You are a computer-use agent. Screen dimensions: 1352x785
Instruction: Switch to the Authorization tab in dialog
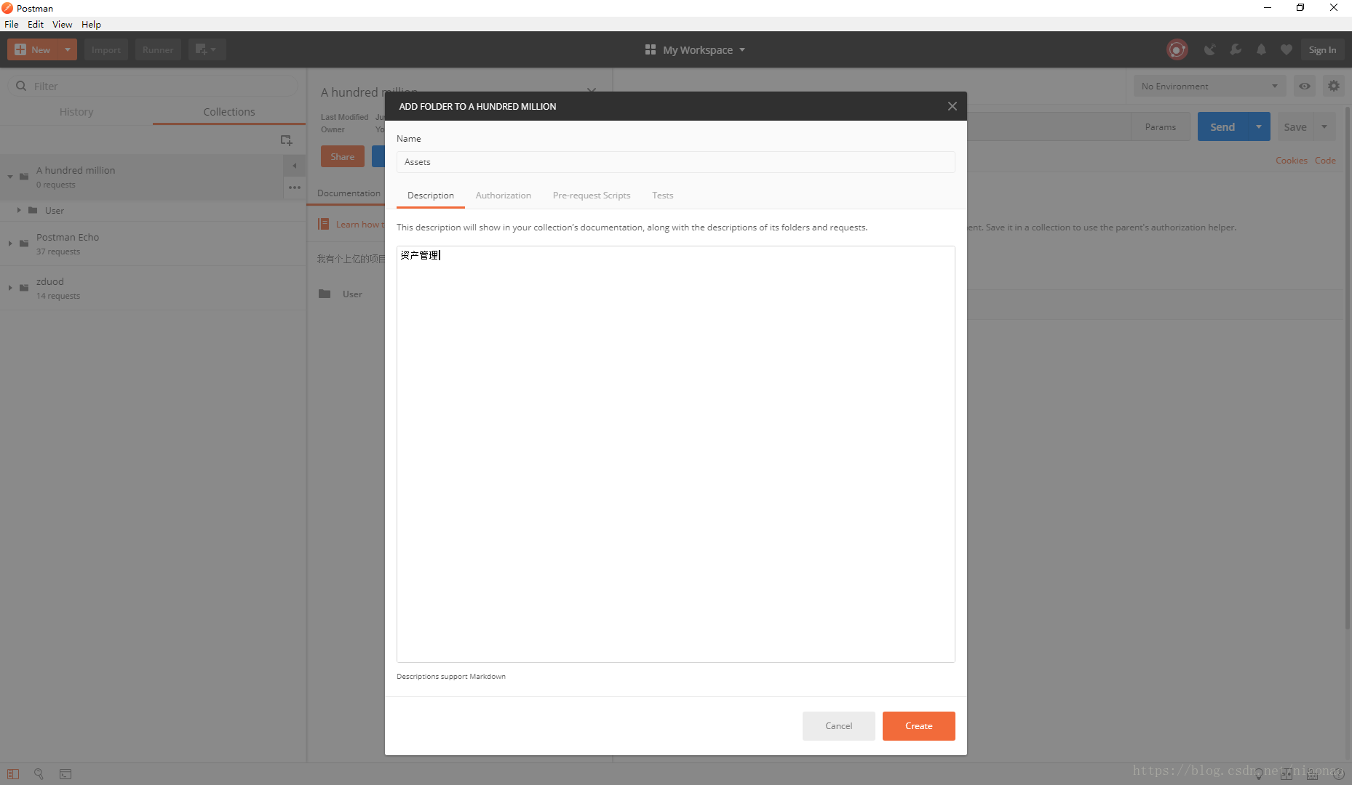504,196
